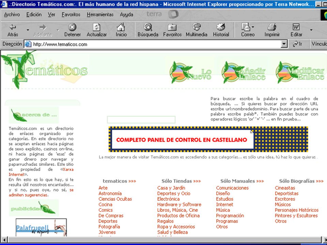The height and width of the screenshot is (245, 327).
Task: Click the site search input box
Action: tap(141, 120)
